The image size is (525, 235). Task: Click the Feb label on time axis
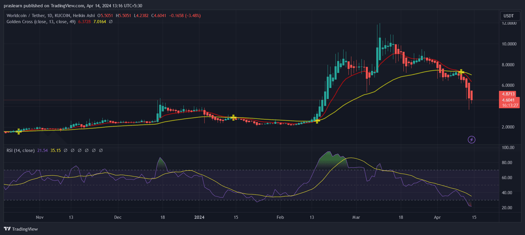[280, 217]
